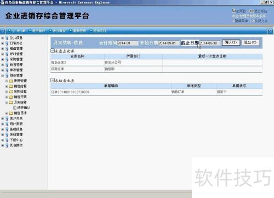Collapse the 财务管理 tree node
Screen dimensions: 274x198
click(2, 75)
